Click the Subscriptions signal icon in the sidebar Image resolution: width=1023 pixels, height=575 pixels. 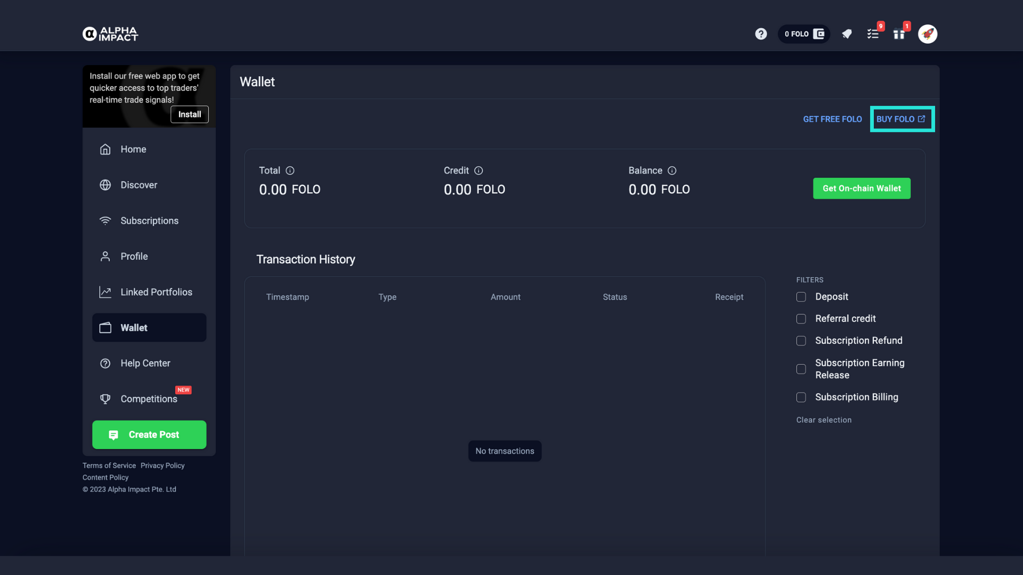click(105, 221)
